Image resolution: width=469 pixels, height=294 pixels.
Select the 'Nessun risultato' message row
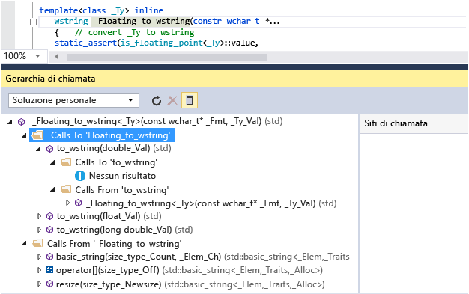(x=122, y=176)
